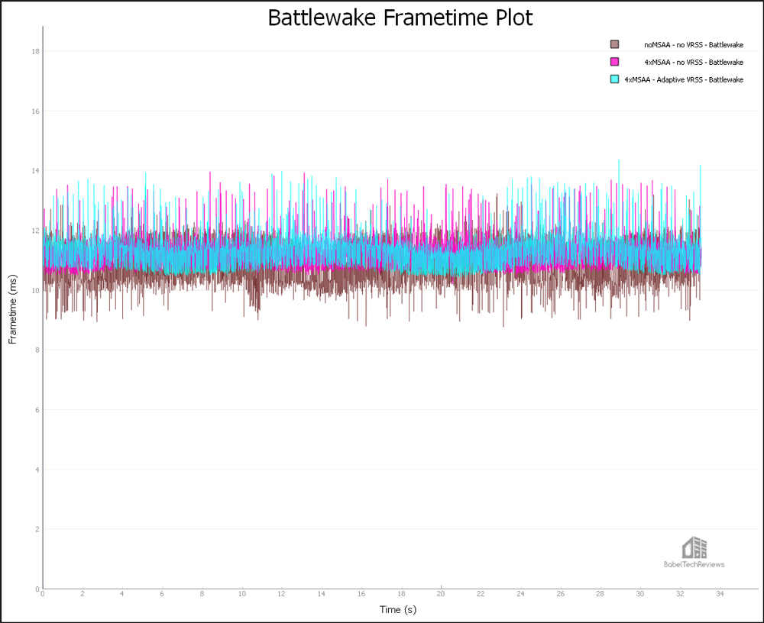
Task: Select the magenta 4xMSAA legend color swatch
Action: pyautogui.click(x=615, y=62)
